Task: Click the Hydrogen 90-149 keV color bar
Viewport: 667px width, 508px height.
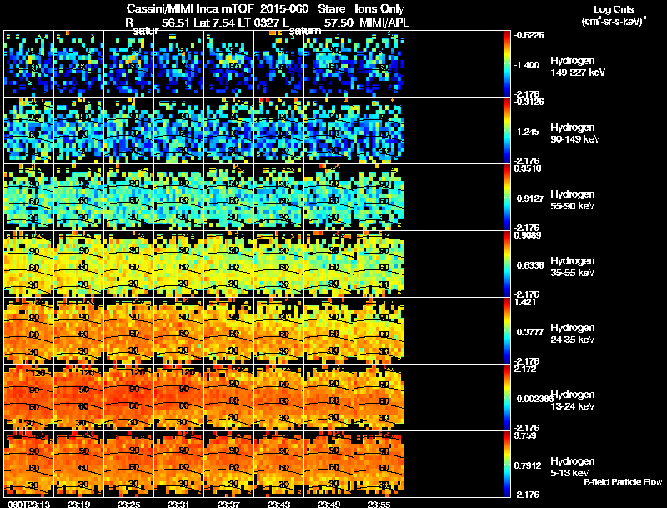Action: tap(507, 131)
